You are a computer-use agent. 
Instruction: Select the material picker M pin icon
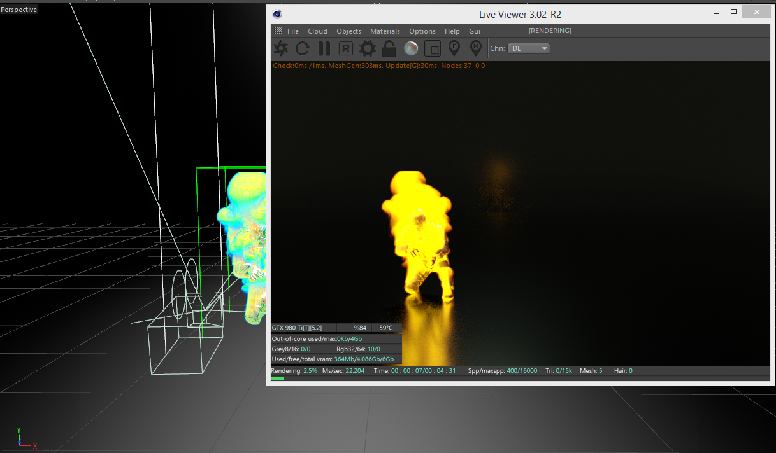point(475,48)
